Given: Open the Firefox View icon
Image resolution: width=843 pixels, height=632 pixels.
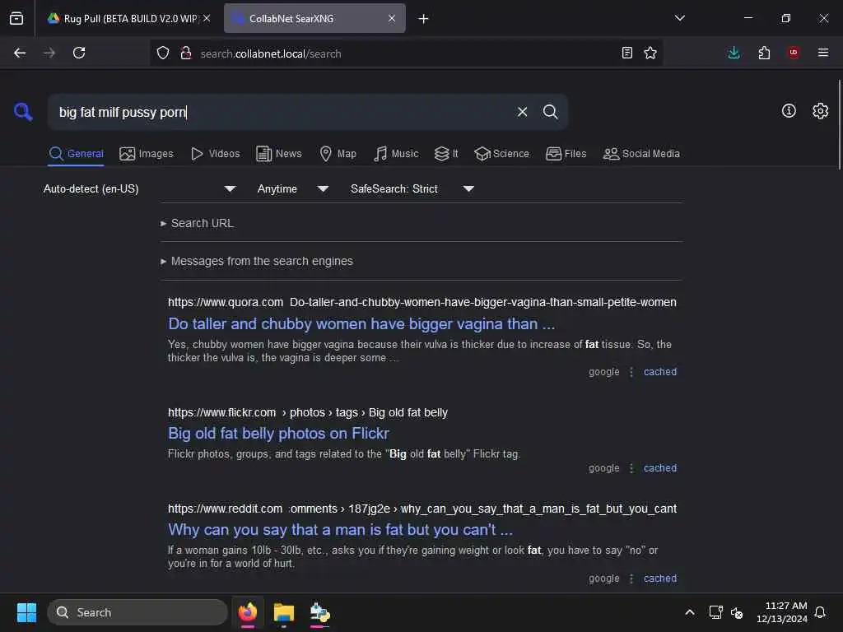Looking at the screenshot, I should tap(16, 18).
